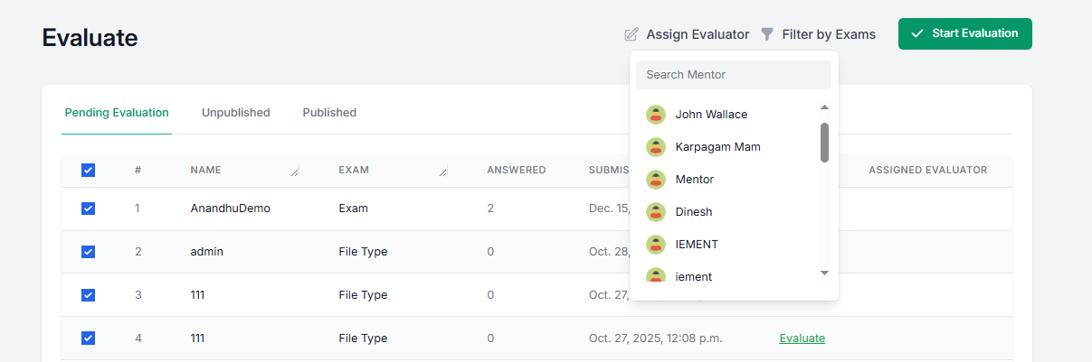The width and height of the screenshot is (1092, 362).
Task: Click the Search Mentor input field
Action: (x=733, y=75)
